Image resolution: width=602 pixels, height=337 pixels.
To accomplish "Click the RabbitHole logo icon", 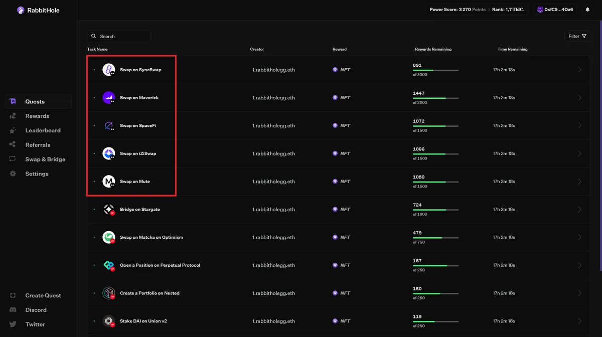I will click(21, 10).
